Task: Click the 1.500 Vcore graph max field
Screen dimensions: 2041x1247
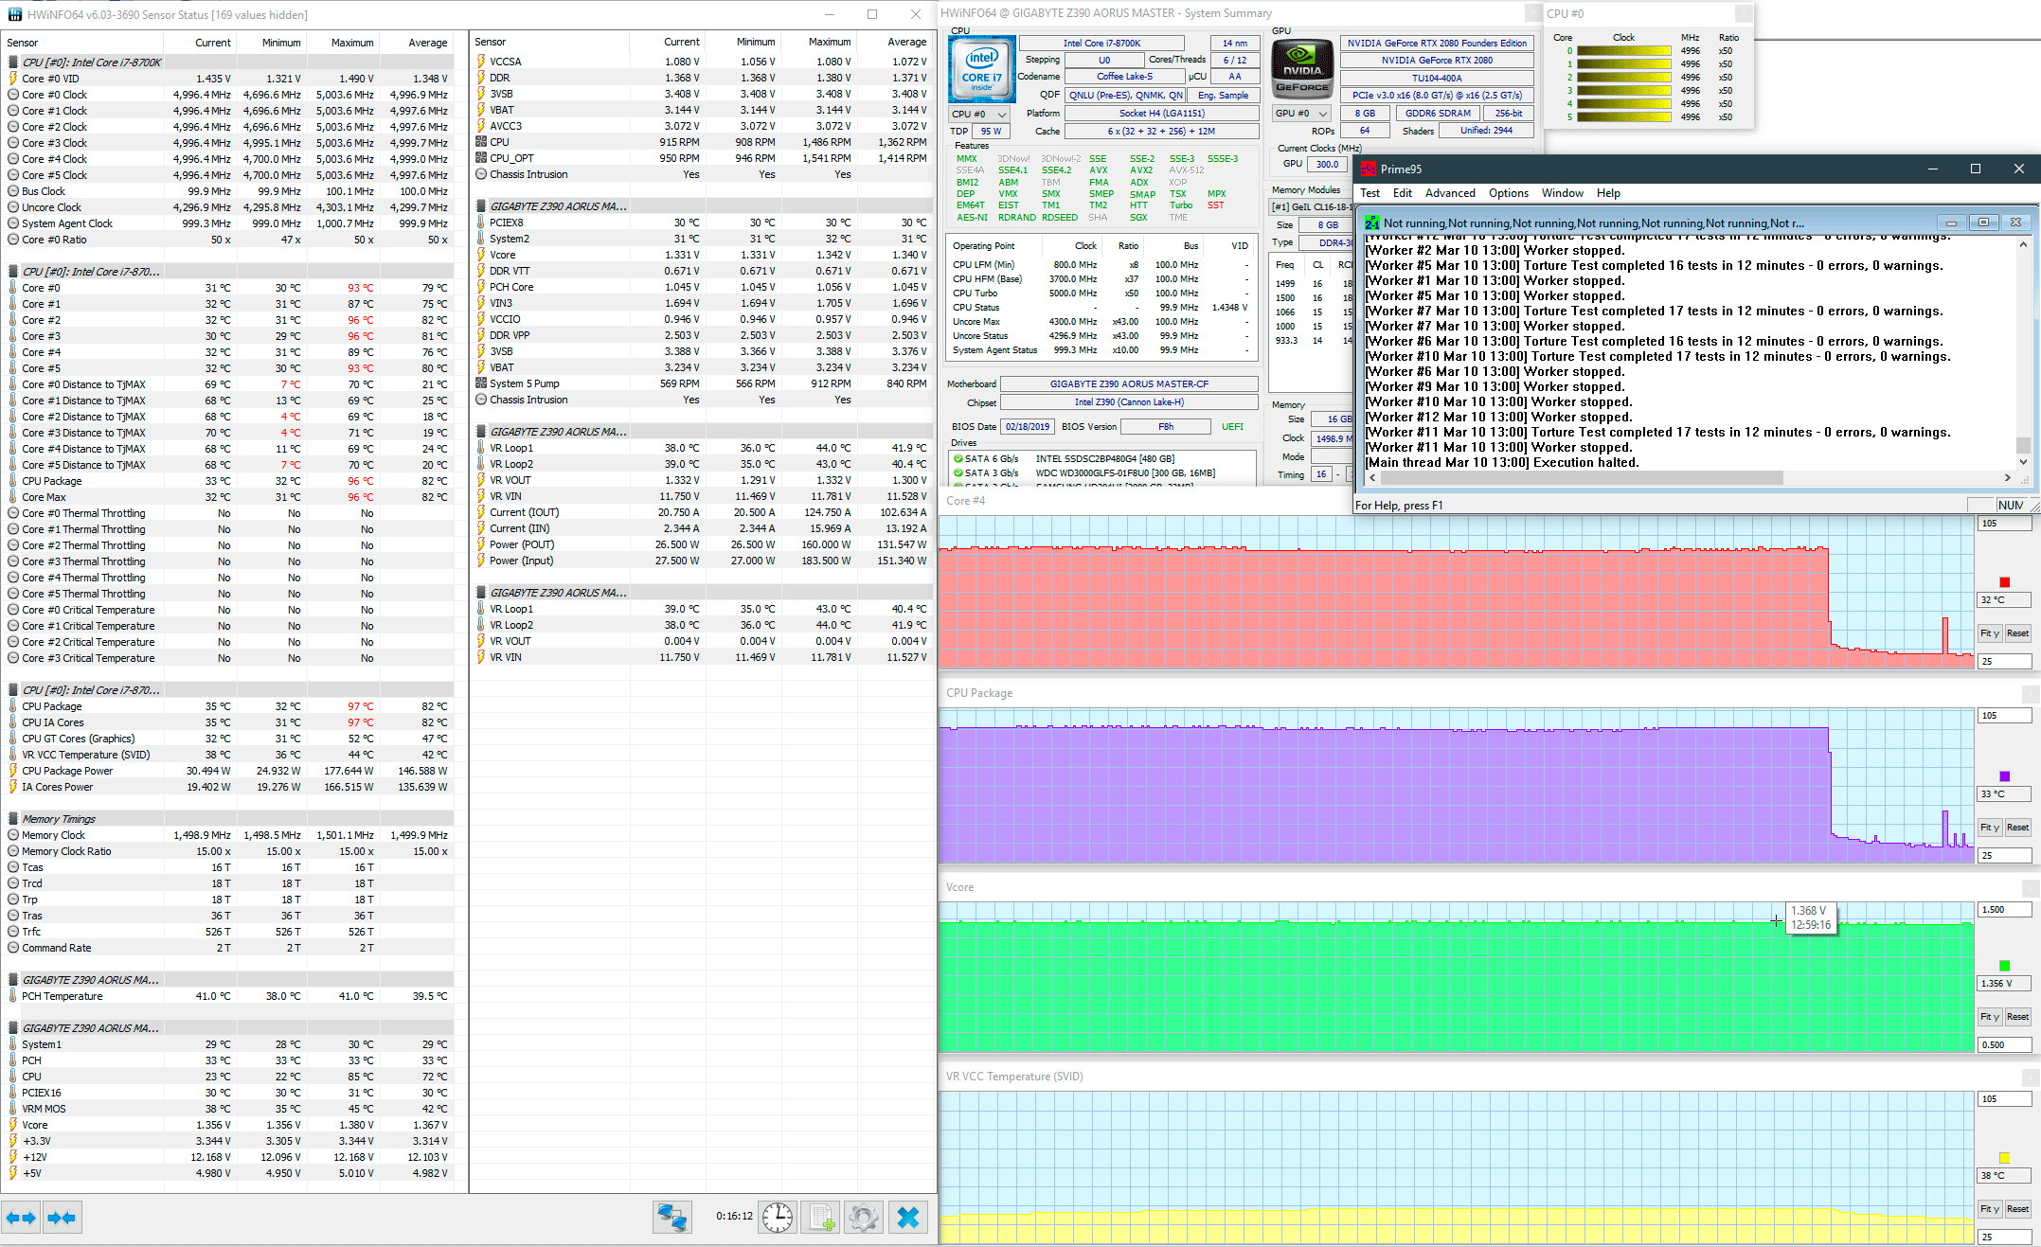Action: pyautogui.click(x=2003, y=910)
